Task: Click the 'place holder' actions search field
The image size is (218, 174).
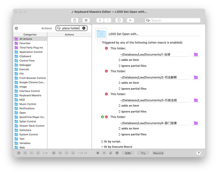Action: click(72, 28)
